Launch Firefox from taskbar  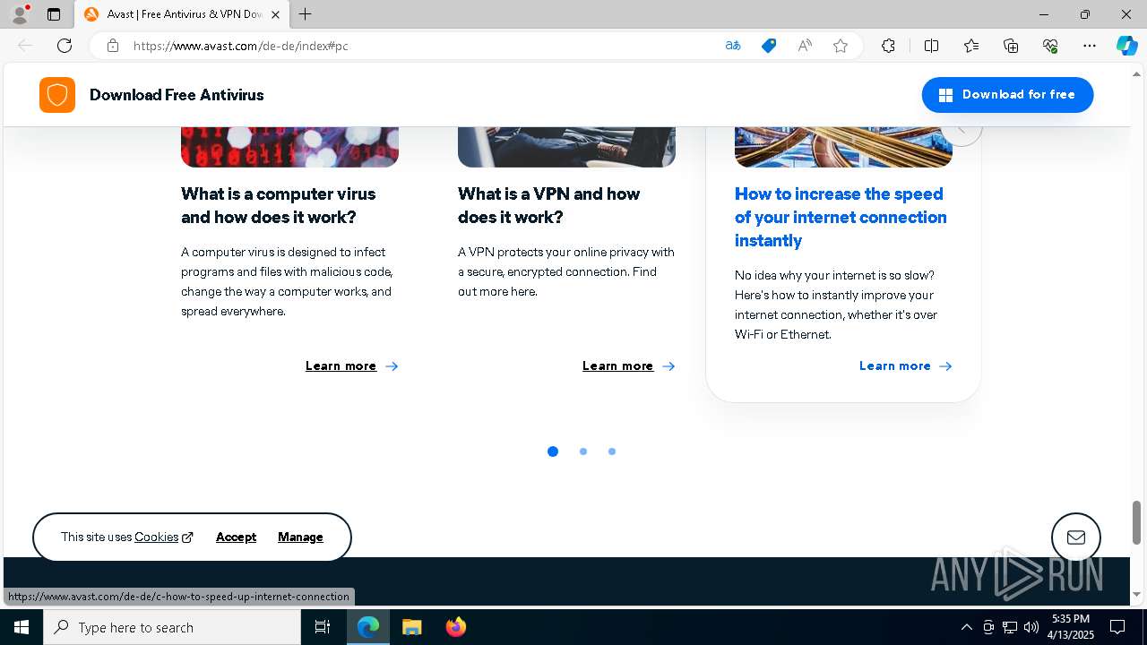tap(456, 627)
